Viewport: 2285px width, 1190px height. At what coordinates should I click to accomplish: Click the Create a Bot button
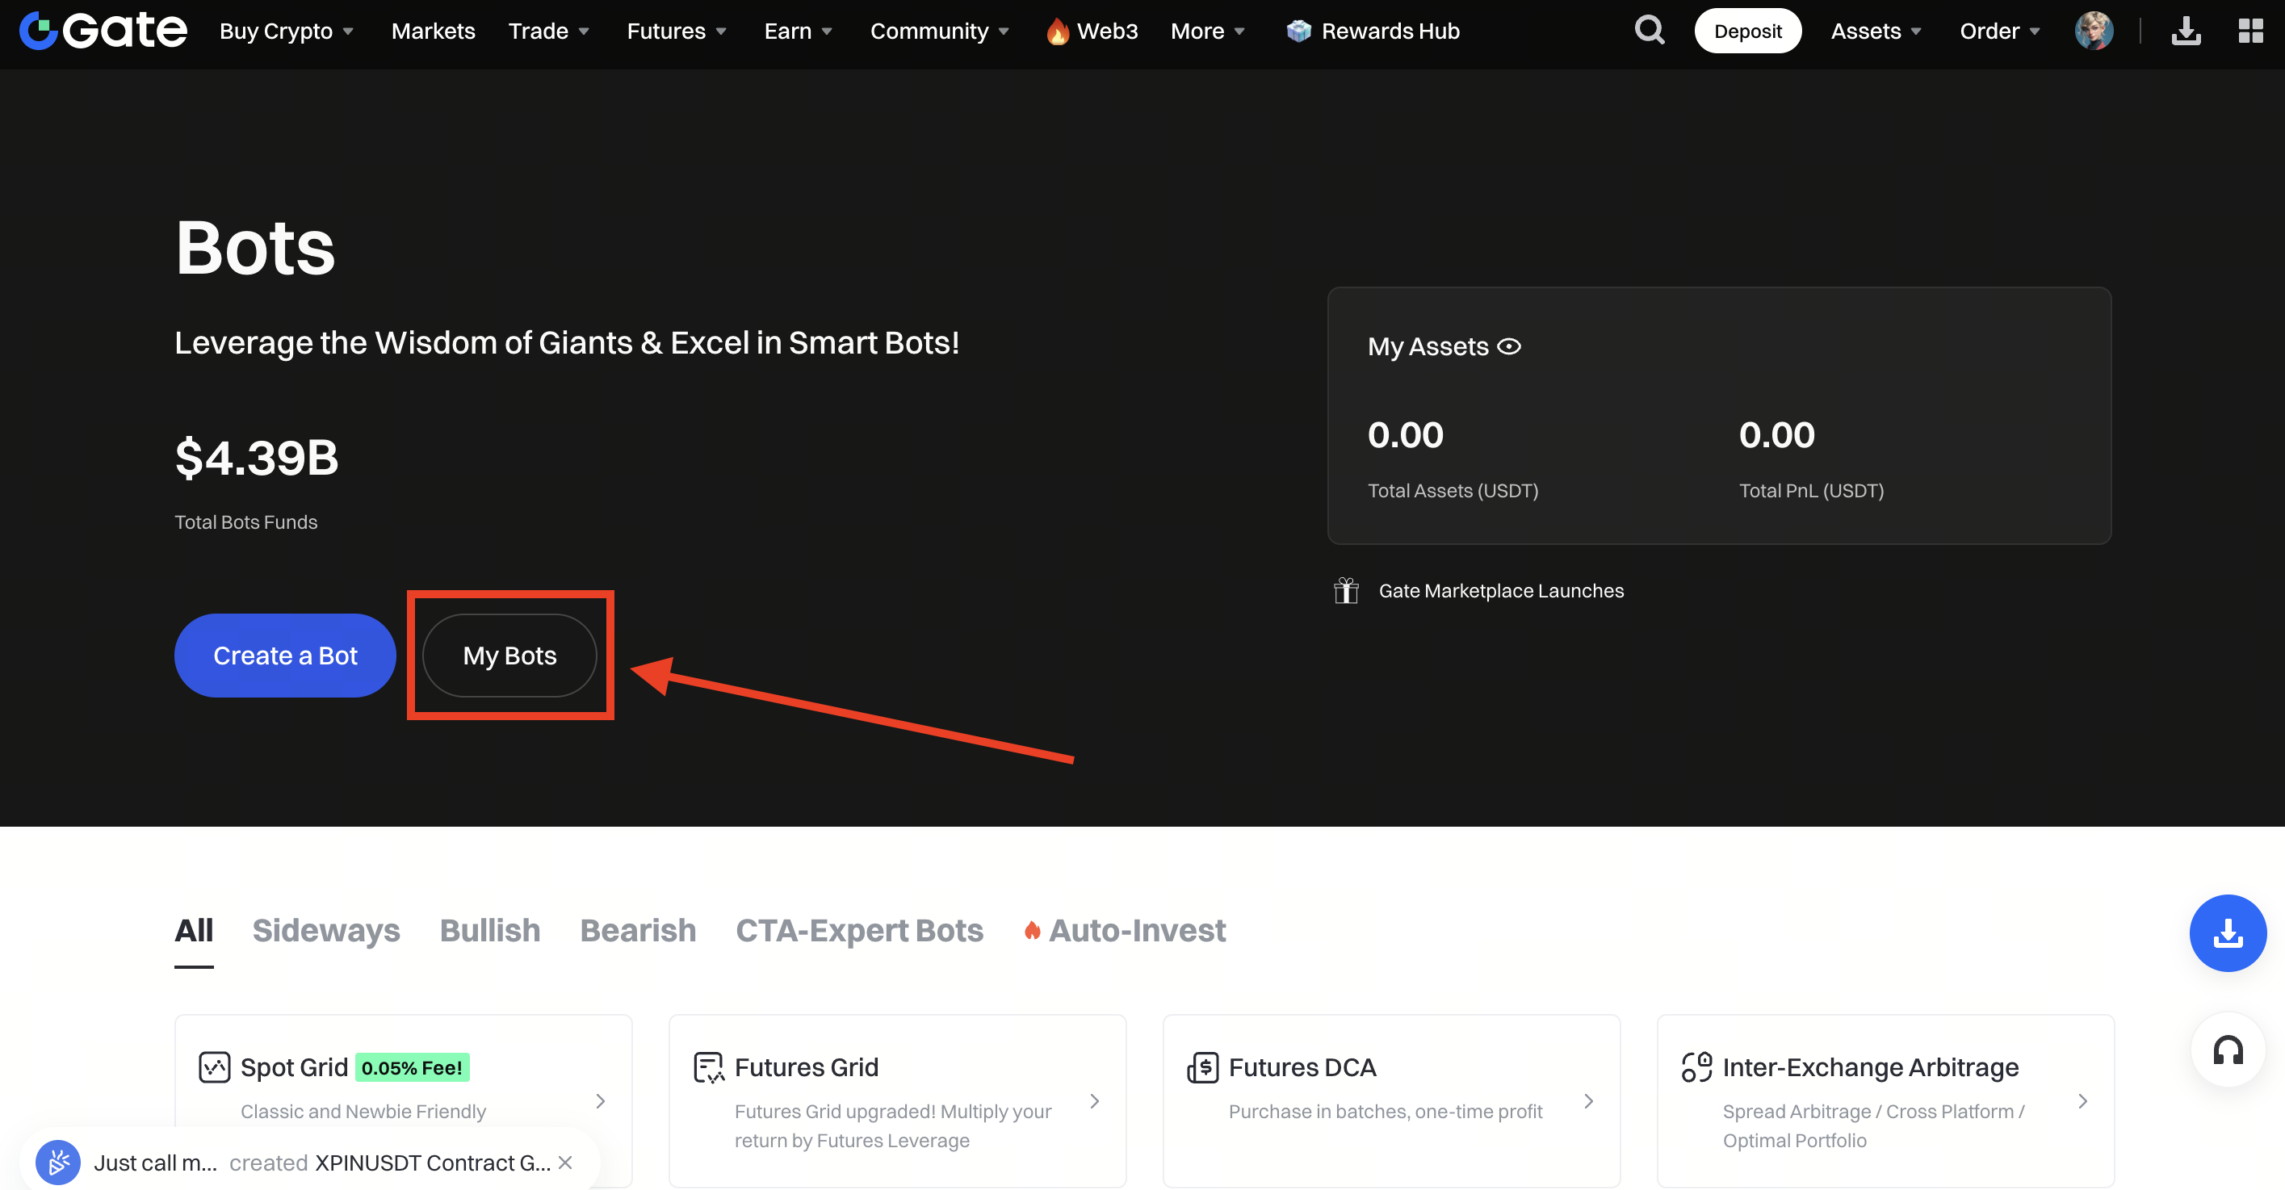[285, 656]
